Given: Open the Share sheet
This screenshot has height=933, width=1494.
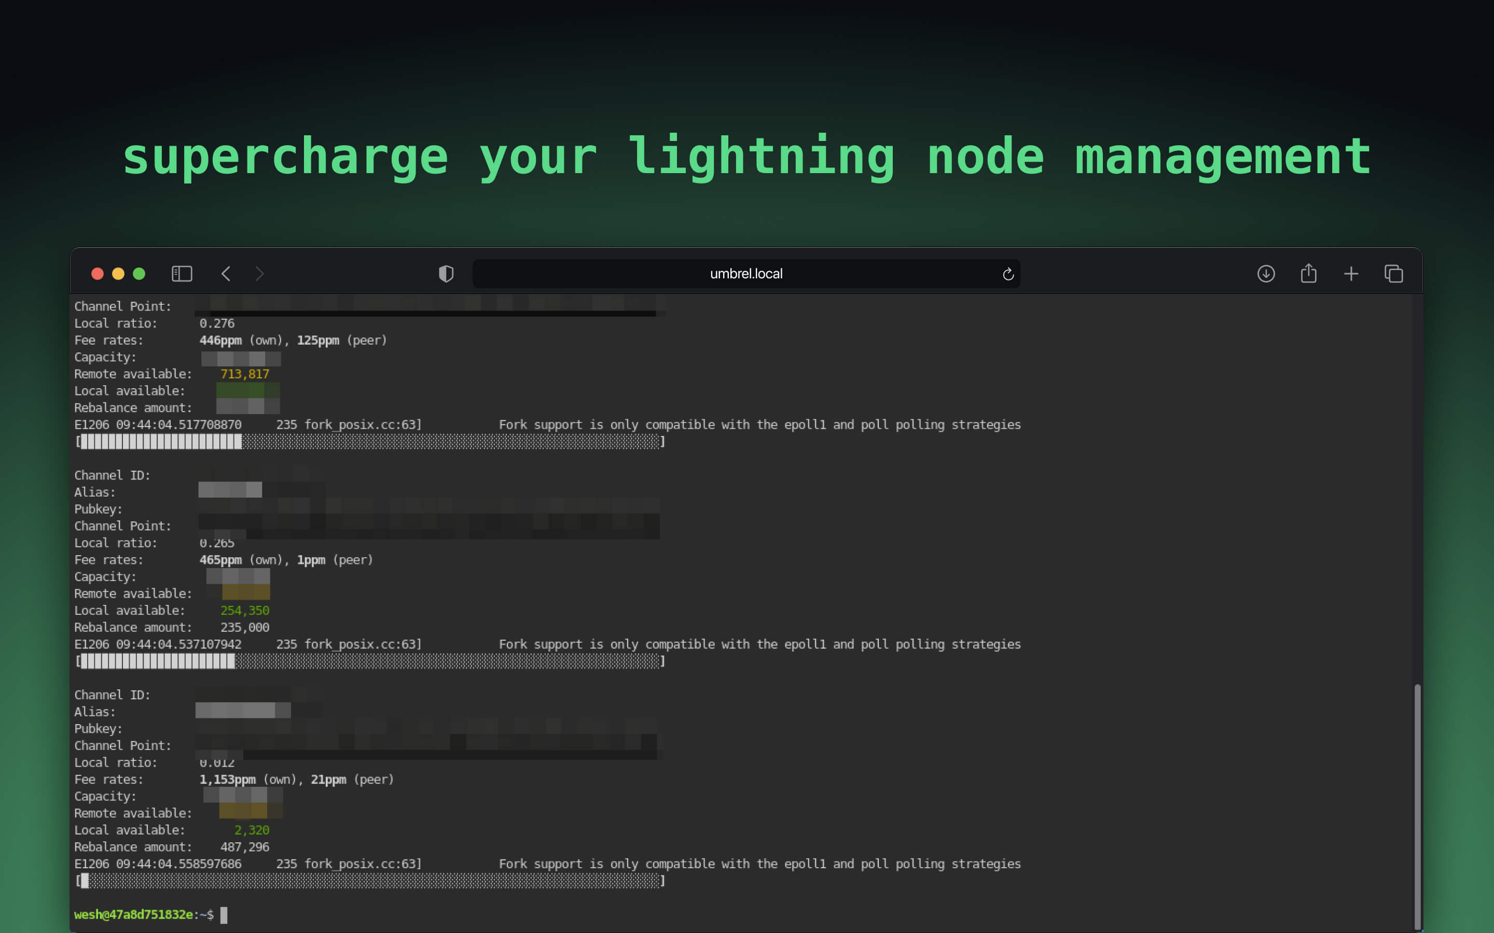Looking at the screenshot, I should tap(1309, 273).
